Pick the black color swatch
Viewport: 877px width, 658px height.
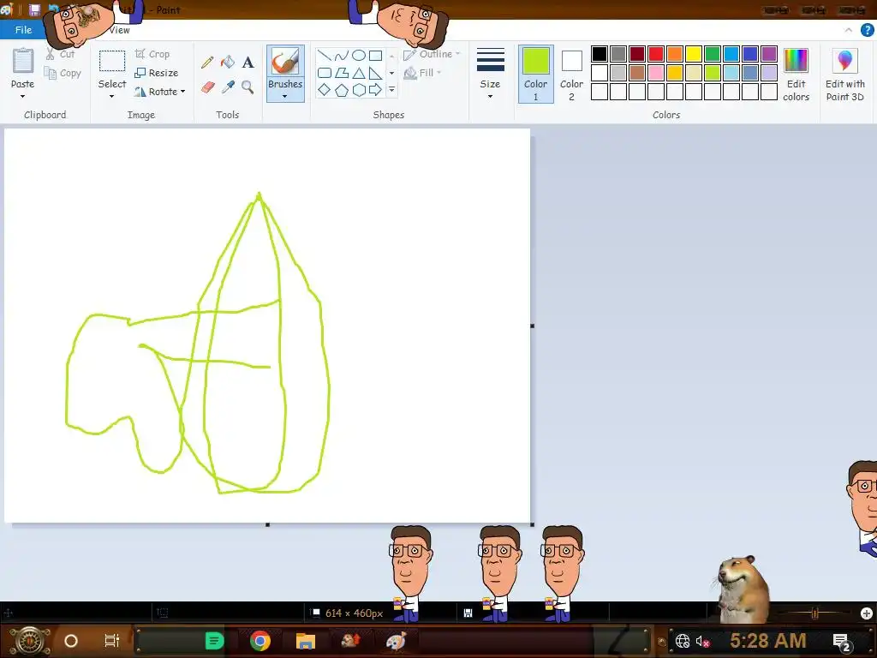[x=599, y=54]
